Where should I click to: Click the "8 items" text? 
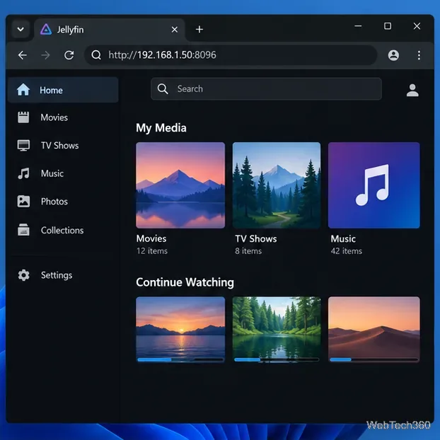click(x=248, y=251)
